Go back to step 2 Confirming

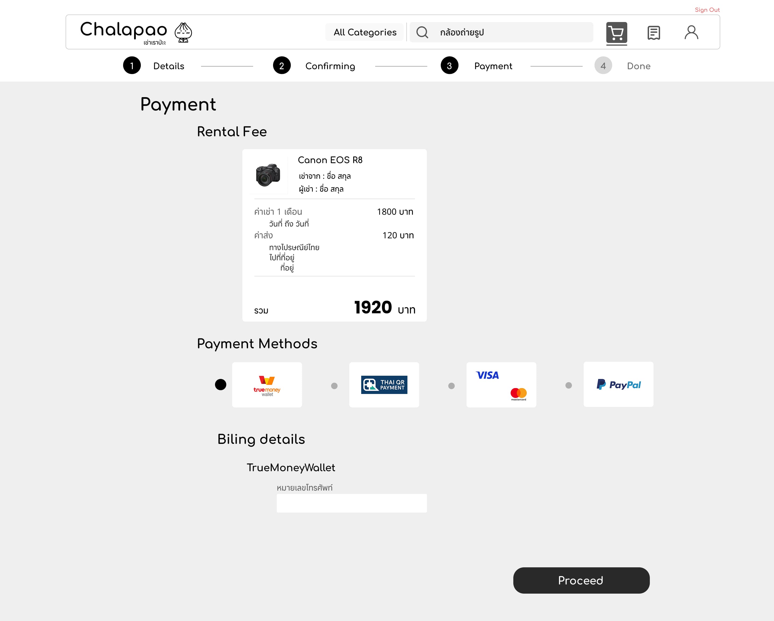[x=282, y=65]
